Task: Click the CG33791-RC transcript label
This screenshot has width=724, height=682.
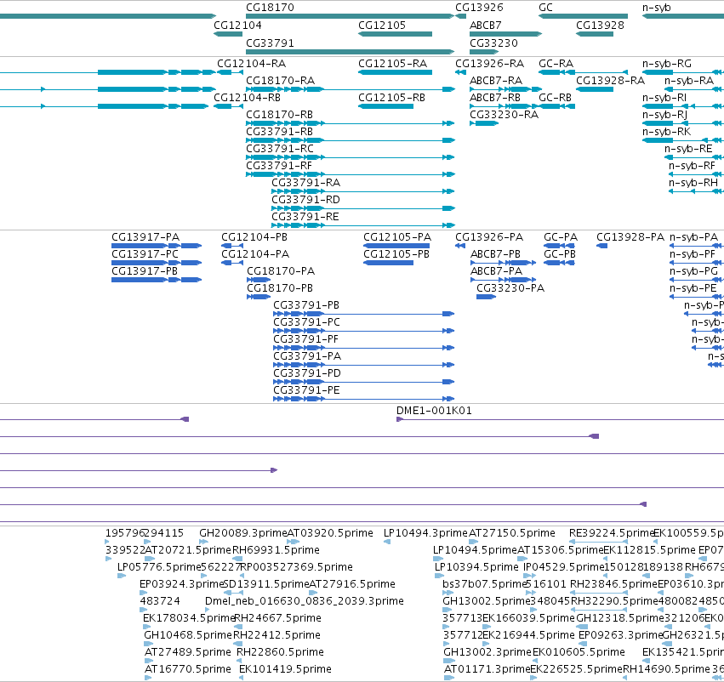Action: coord(280,149)
